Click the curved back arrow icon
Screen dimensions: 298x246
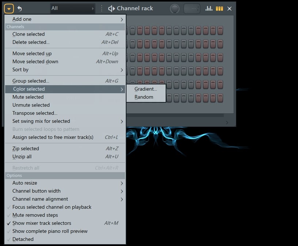pos(19,8)
